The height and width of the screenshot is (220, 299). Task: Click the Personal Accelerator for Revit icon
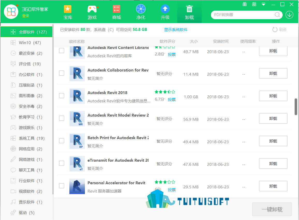point(77,186)
